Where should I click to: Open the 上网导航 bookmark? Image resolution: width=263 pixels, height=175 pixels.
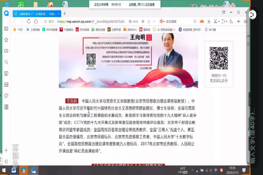[33, 30]
